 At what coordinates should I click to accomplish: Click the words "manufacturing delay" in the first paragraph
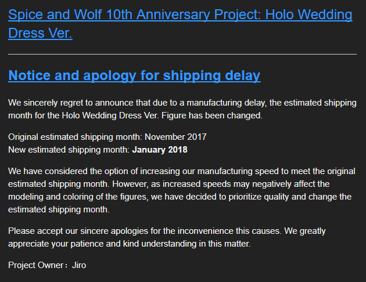point(227,103)
